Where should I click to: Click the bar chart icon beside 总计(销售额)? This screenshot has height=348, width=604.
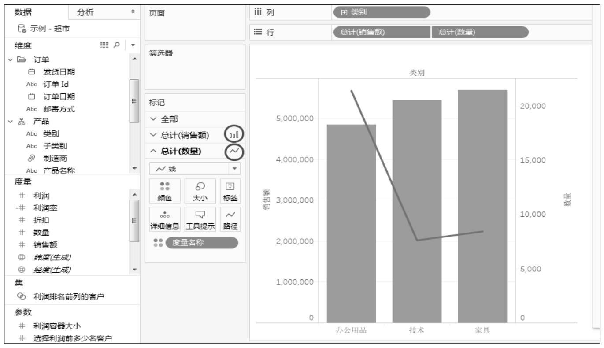click(234, 134)
